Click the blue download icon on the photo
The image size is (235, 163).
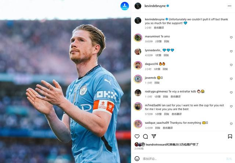click(x=124, y=6)
